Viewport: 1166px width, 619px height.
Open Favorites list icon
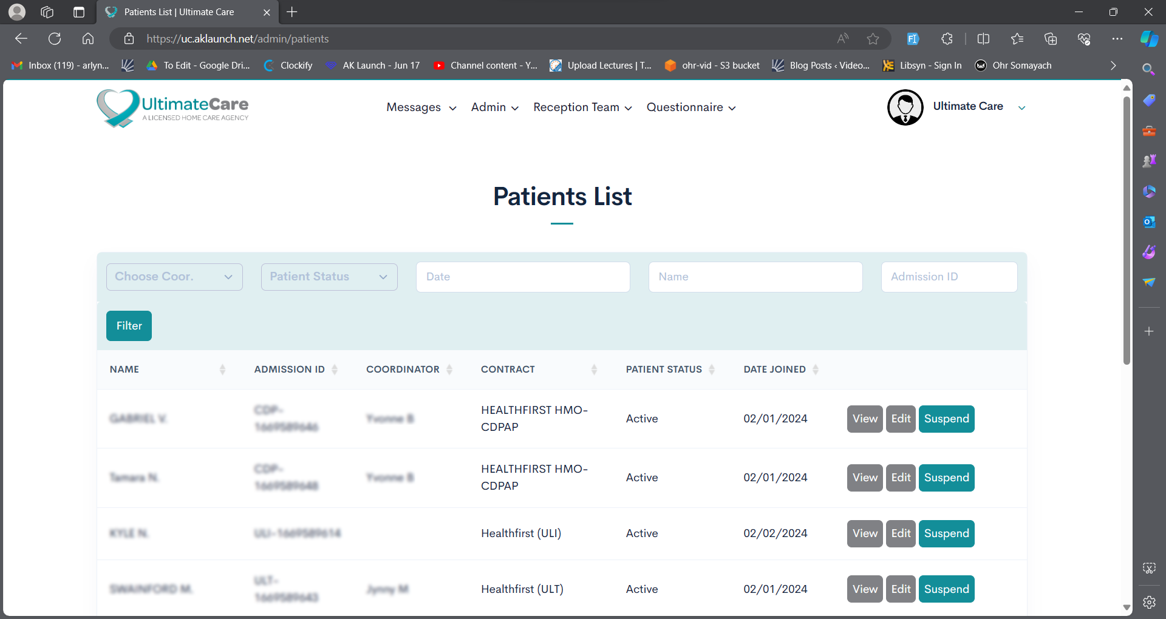coord(1017,39)
